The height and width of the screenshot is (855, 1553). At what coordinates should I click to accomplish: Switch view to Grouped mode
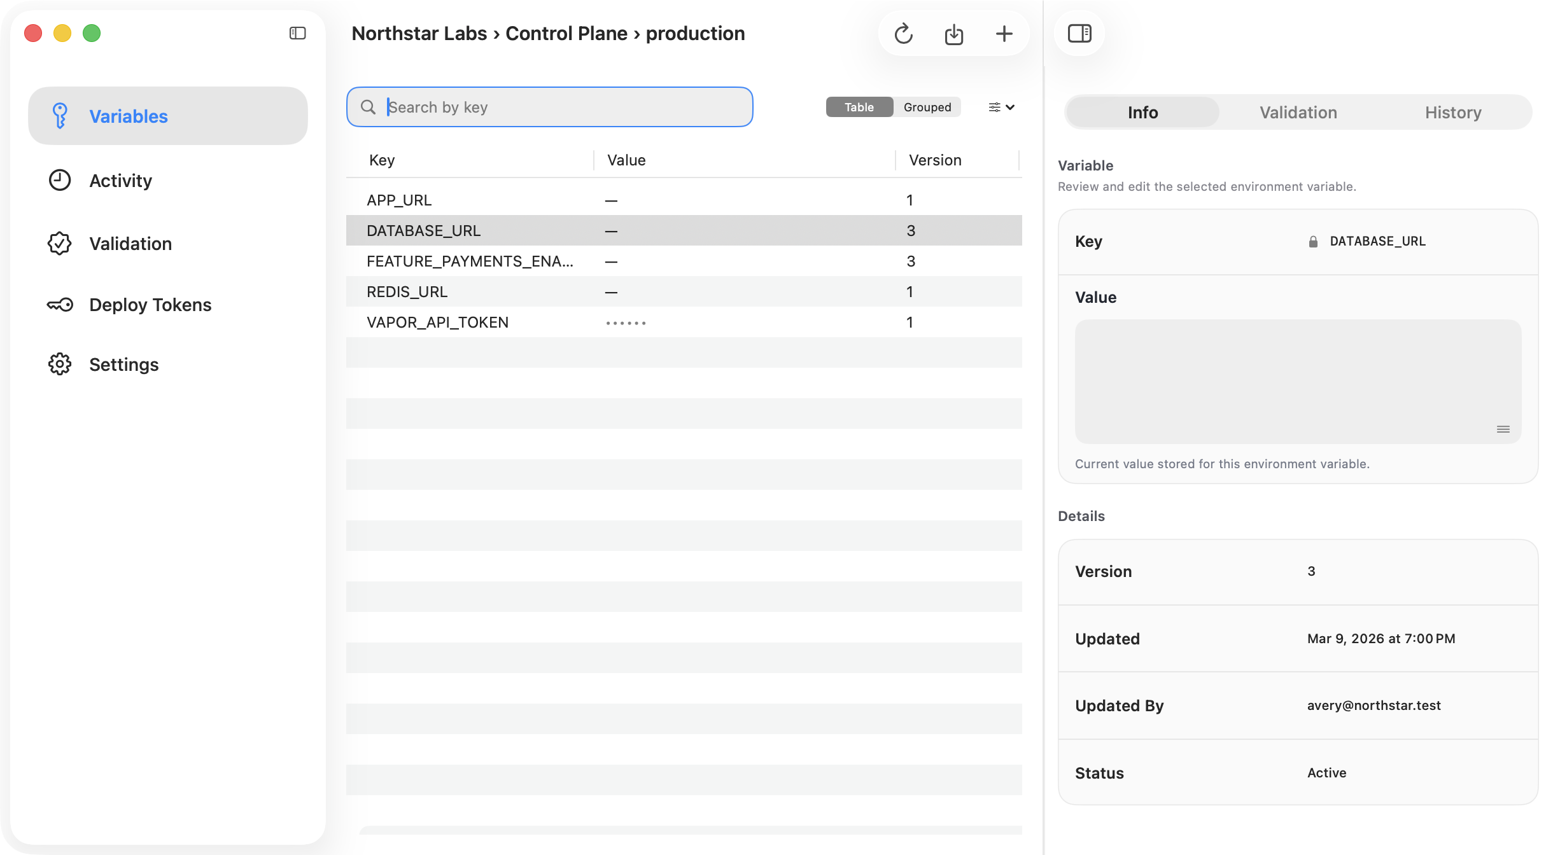pyautogui.click(x=927, y=107)
